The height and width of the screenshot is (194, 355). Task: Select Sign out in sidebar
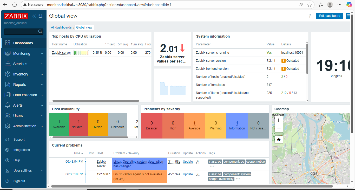[19, 181]
